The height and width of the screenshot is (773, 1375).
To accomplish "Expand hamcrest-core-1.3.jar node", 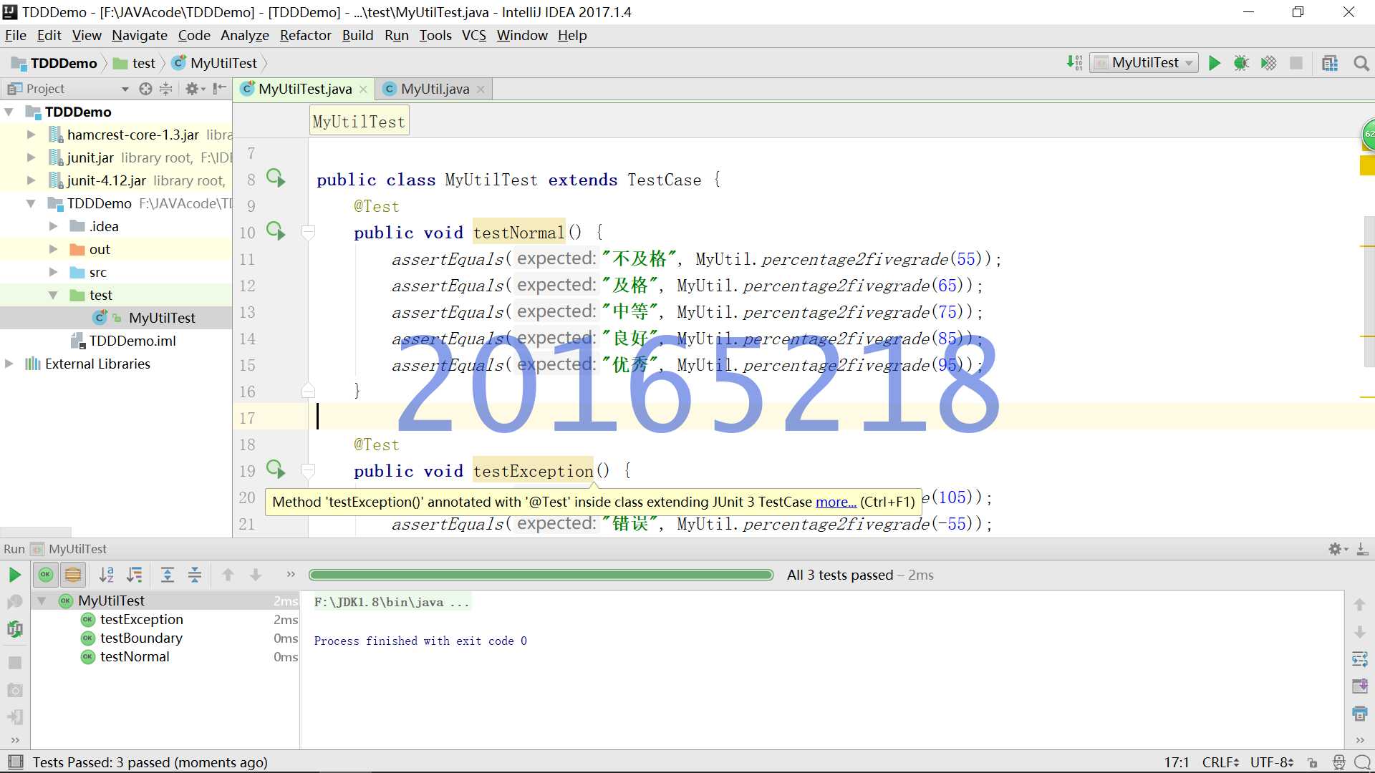I will [x=31, y=135].
